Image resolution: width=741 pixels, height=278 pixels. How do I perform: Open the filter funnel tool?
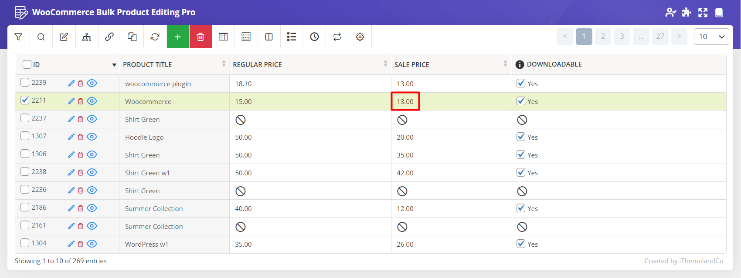(18, 37)
